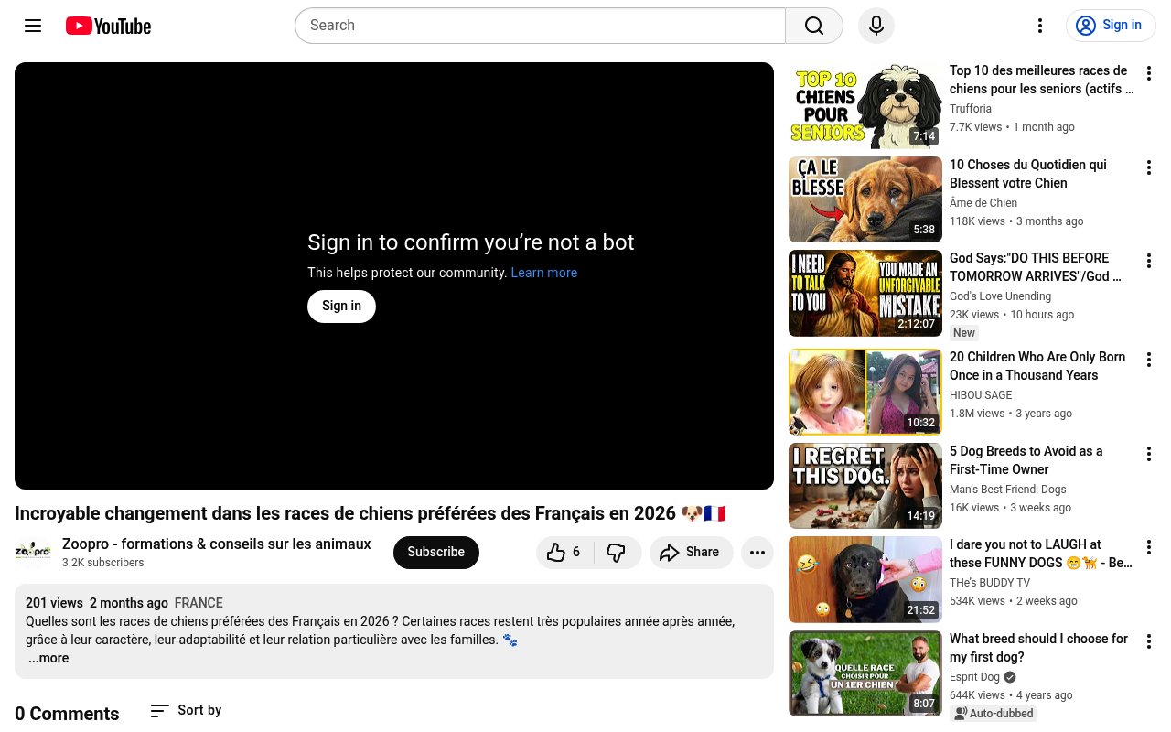
Task: Open the Learn more link
Action: pos(544,273)
